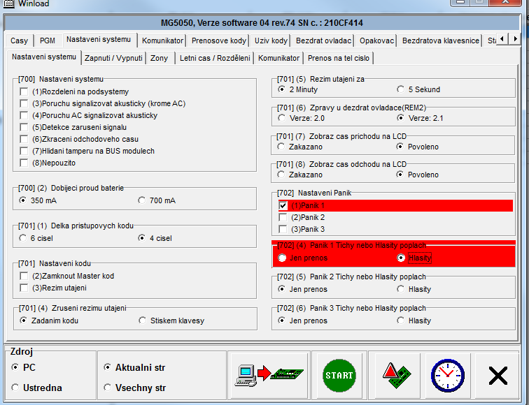Open the Bezdratova klavesnice tab
This screenshot has width=529, height=405.
[441, 40]
